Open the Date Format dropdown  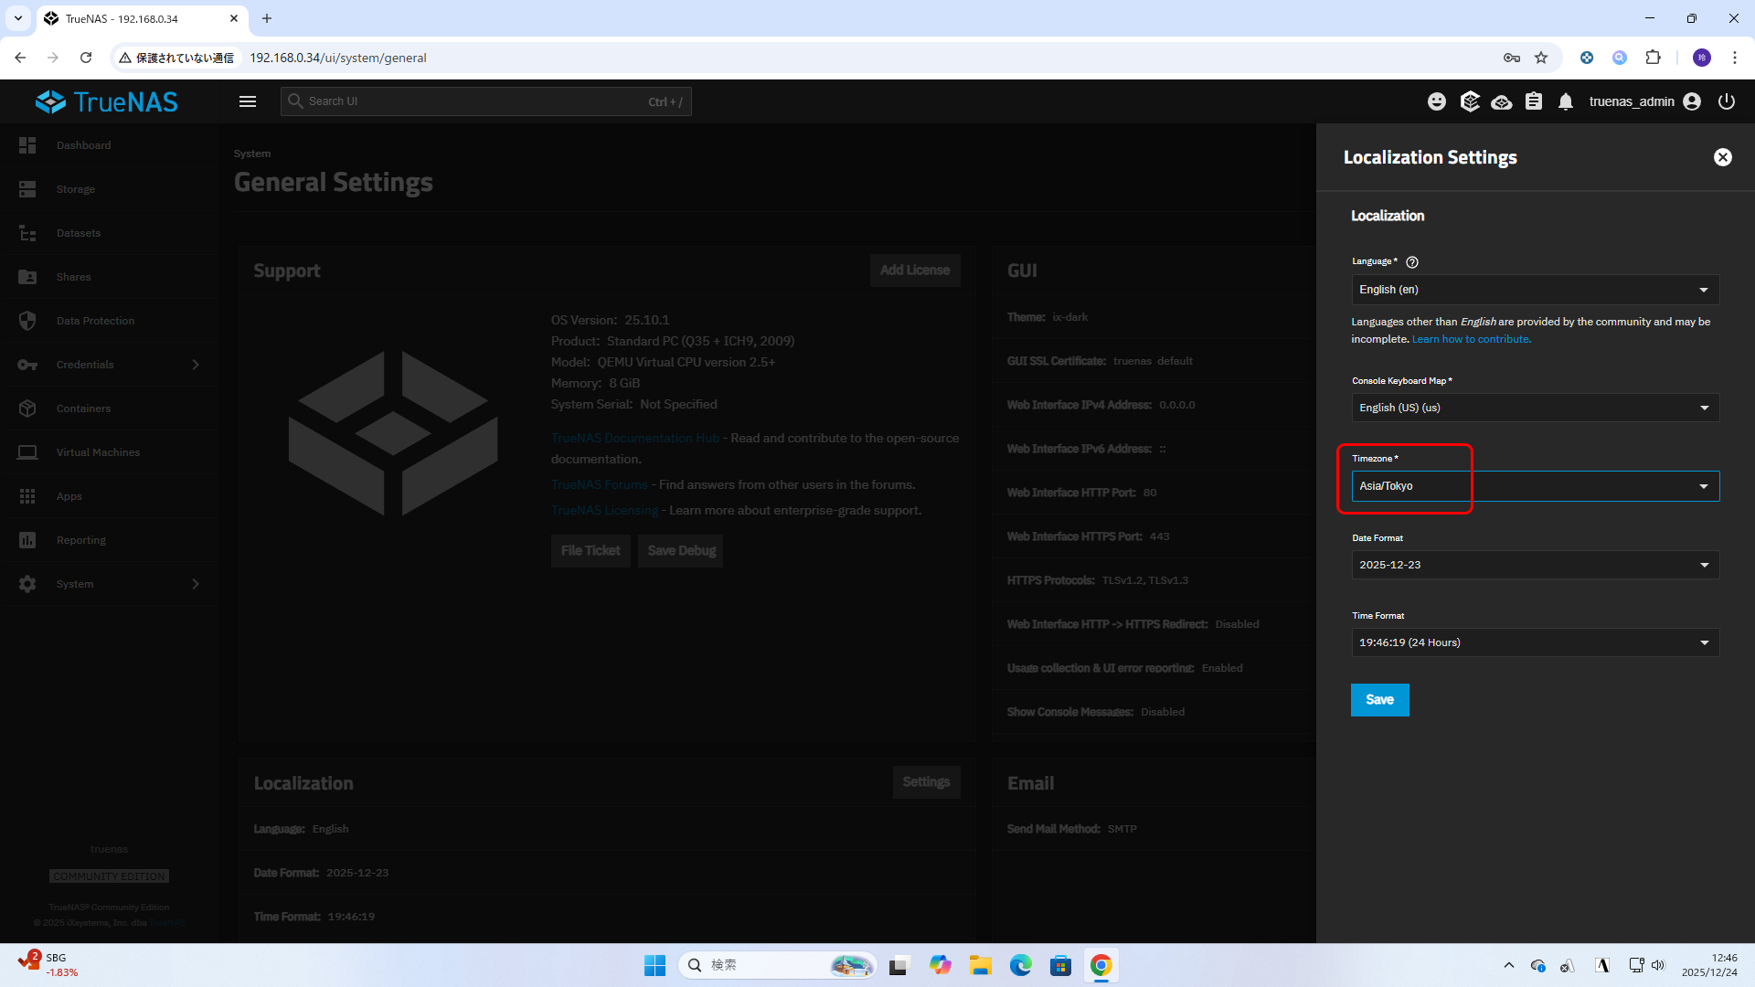coord(1535,565)
